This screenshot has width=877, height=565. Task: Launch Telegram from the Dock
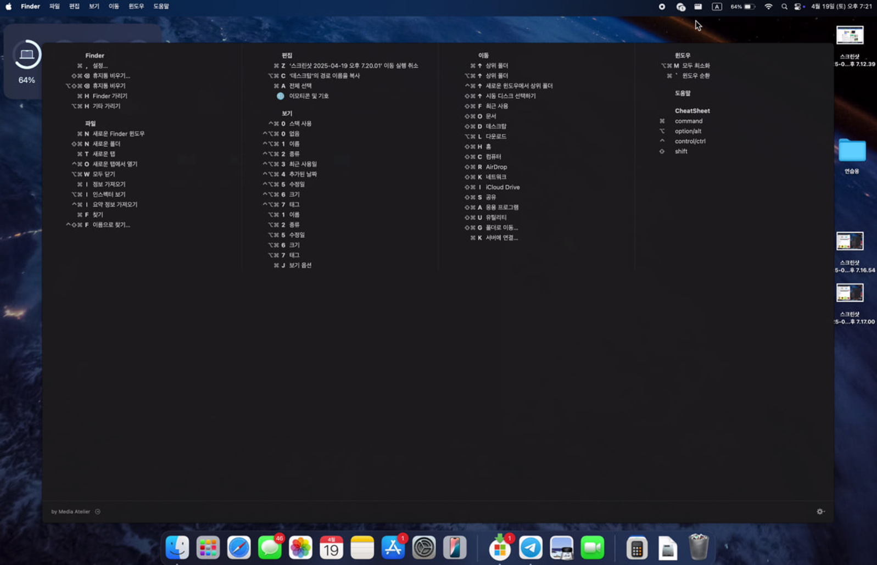click(530, 547)
